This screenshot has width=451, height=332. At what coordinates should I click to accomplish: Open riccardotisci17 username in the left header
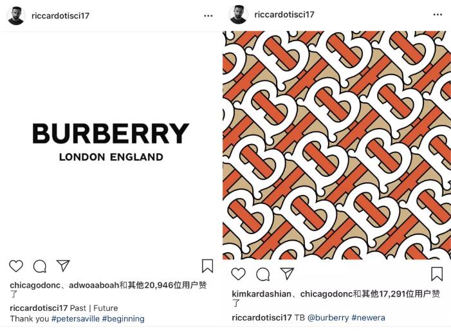(x=59, y=15)
